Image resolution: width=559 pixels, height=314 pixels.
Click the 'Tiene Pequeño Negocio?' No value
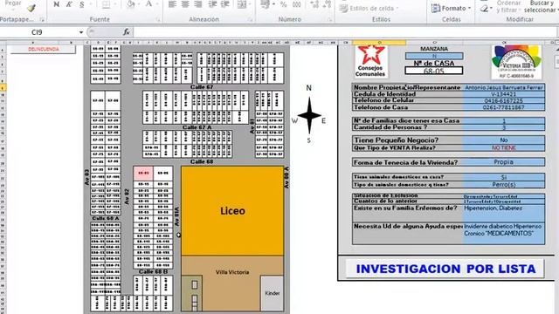503,140
